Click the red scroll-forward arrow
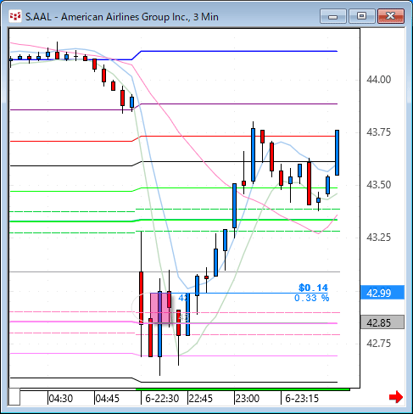This screenshot has width=413, height=414. (x=396, y=397)
